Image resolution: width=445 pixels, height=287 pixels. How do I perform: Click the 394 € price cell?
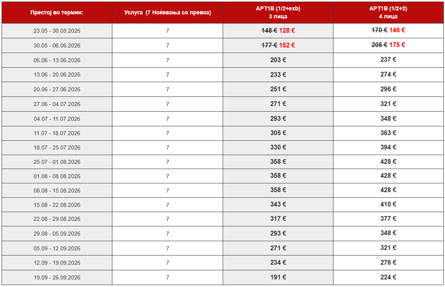(388, 147)
